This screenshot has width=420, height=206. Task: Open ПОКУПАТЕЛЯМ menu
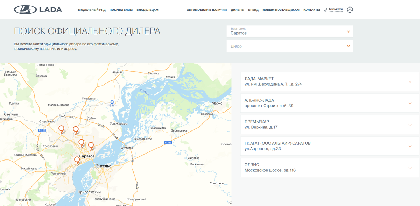(x=121, y=10)
